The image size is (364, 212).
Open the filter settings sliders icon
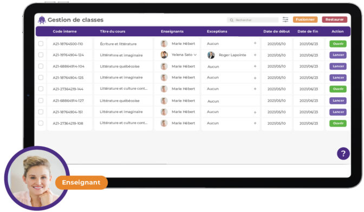[285, 19]
